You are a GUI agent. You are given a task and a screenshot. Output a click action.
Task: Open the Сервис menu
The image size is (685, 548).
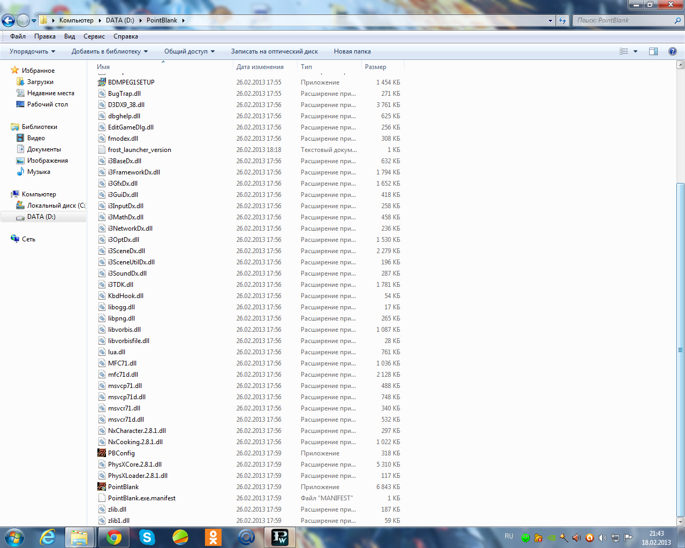[x=94, y=36]
